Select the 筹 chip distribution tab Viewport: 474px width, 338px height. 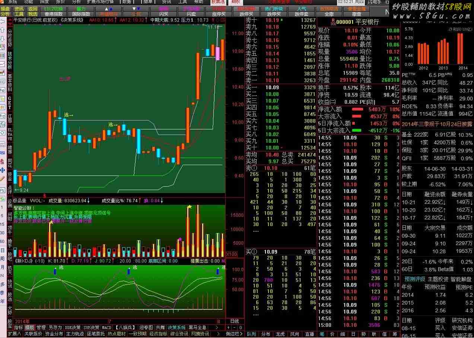pyautogui.click(x=395, y=334)
